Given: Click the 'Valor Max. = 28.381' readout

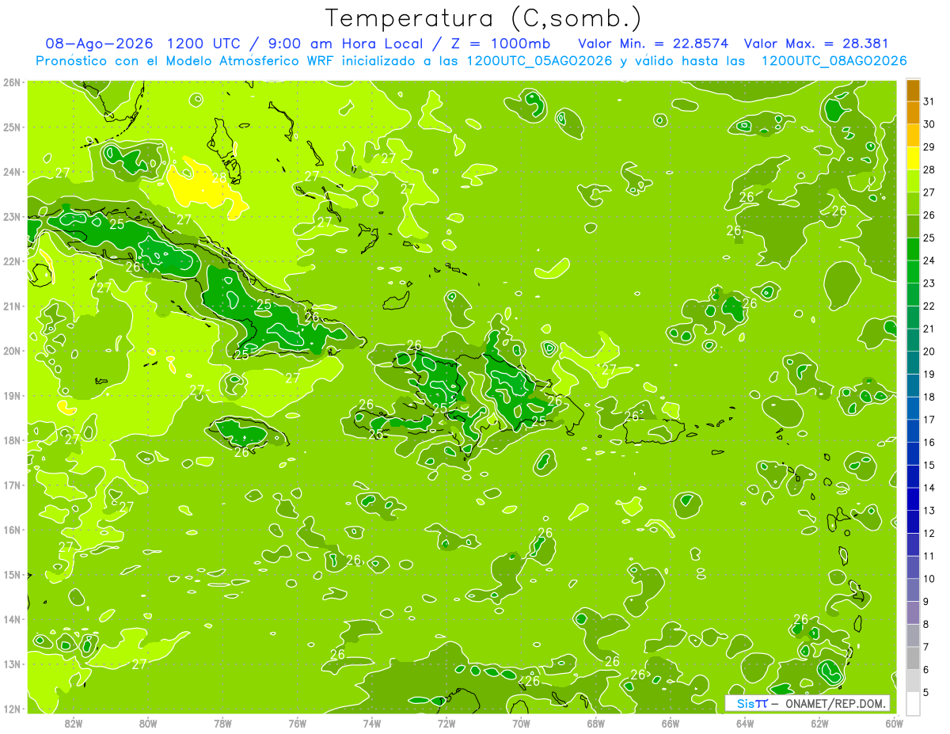Looking at the screenshot, I should click(x=816, y=43).
